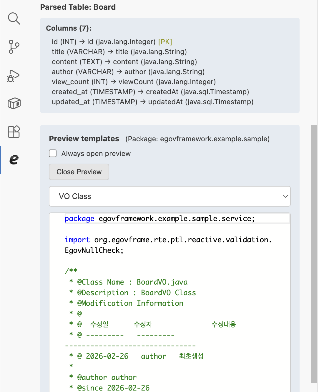Open the VO Class template dropdown
The image size is (319, 392).
(170, 196)
